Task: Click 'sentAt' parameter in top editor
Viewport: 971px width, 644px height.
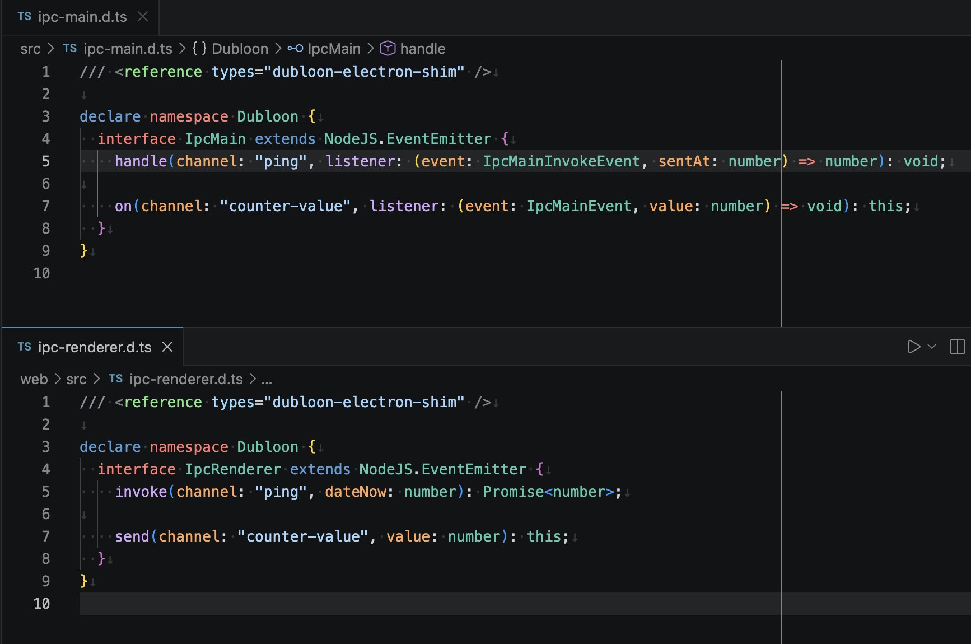Action: tap(684, 161)
